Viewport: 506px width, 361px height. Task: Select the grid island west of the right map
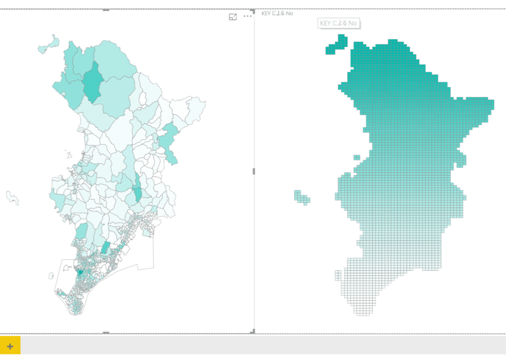(x=302, y=197)
